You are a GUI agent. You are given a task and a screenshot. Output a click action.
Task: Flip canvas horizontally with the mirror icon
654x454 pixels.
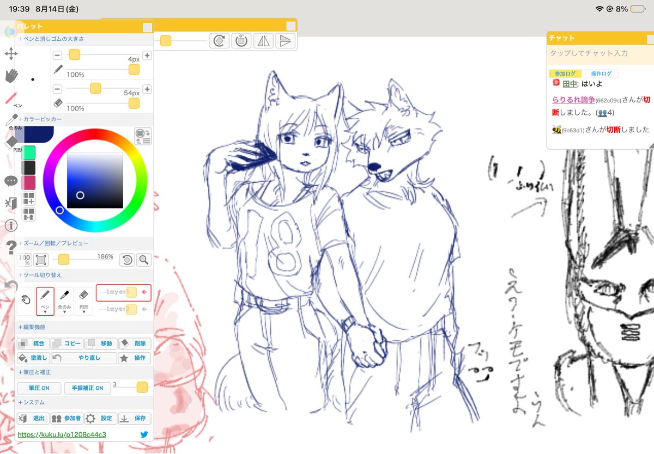(x=264, y=41)
